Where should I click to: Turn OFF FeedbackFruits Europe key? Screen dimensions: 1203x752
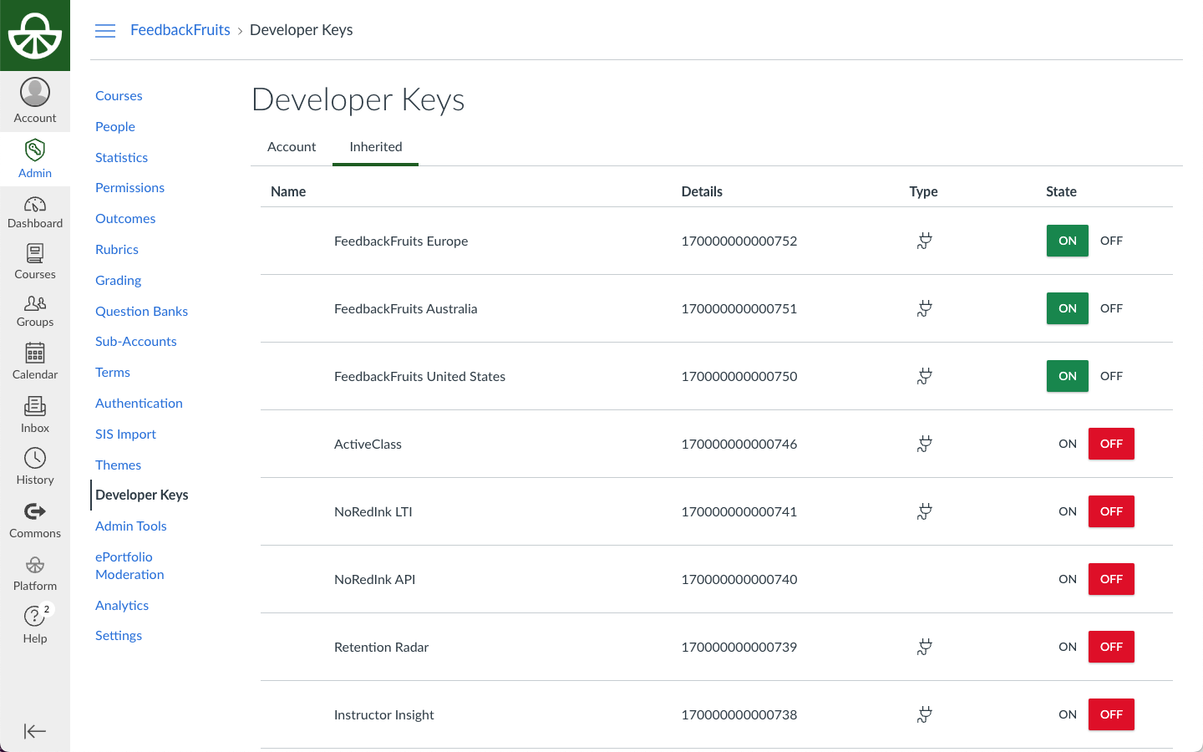(1111, 241)
